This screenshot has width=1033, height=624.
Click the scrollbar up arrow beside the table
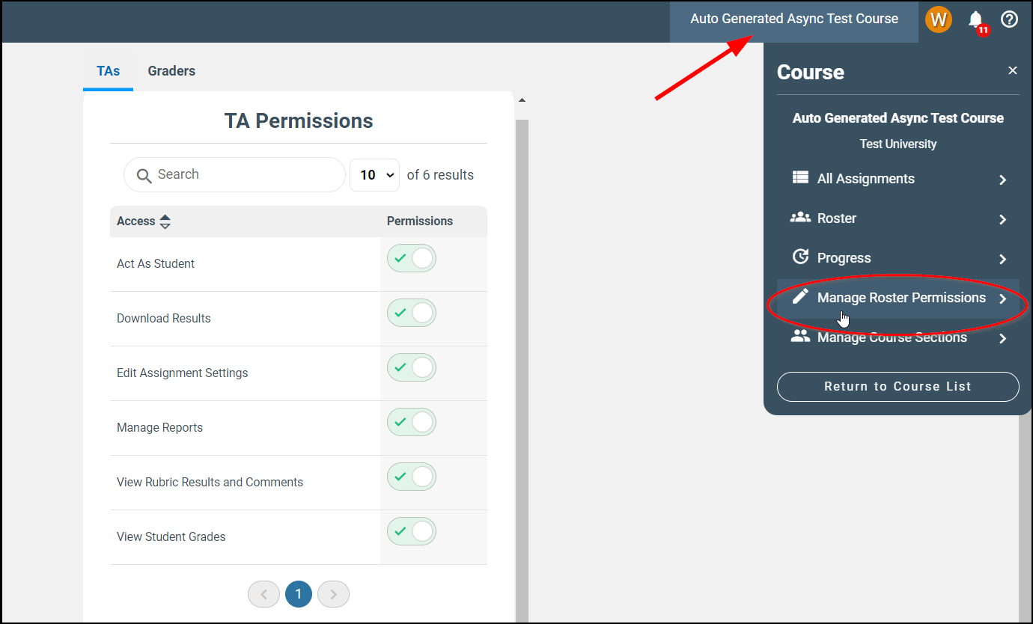click(522, 100)
